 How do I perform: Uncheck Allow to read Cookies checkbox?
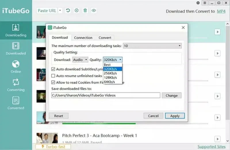point(53,82)
